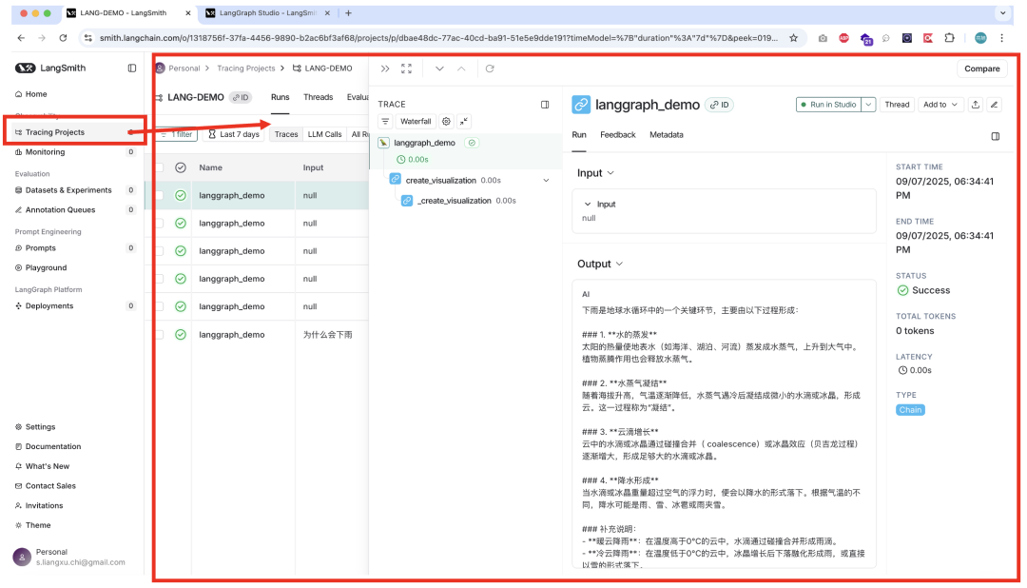Open the Run tab of run details

(579, 135)
